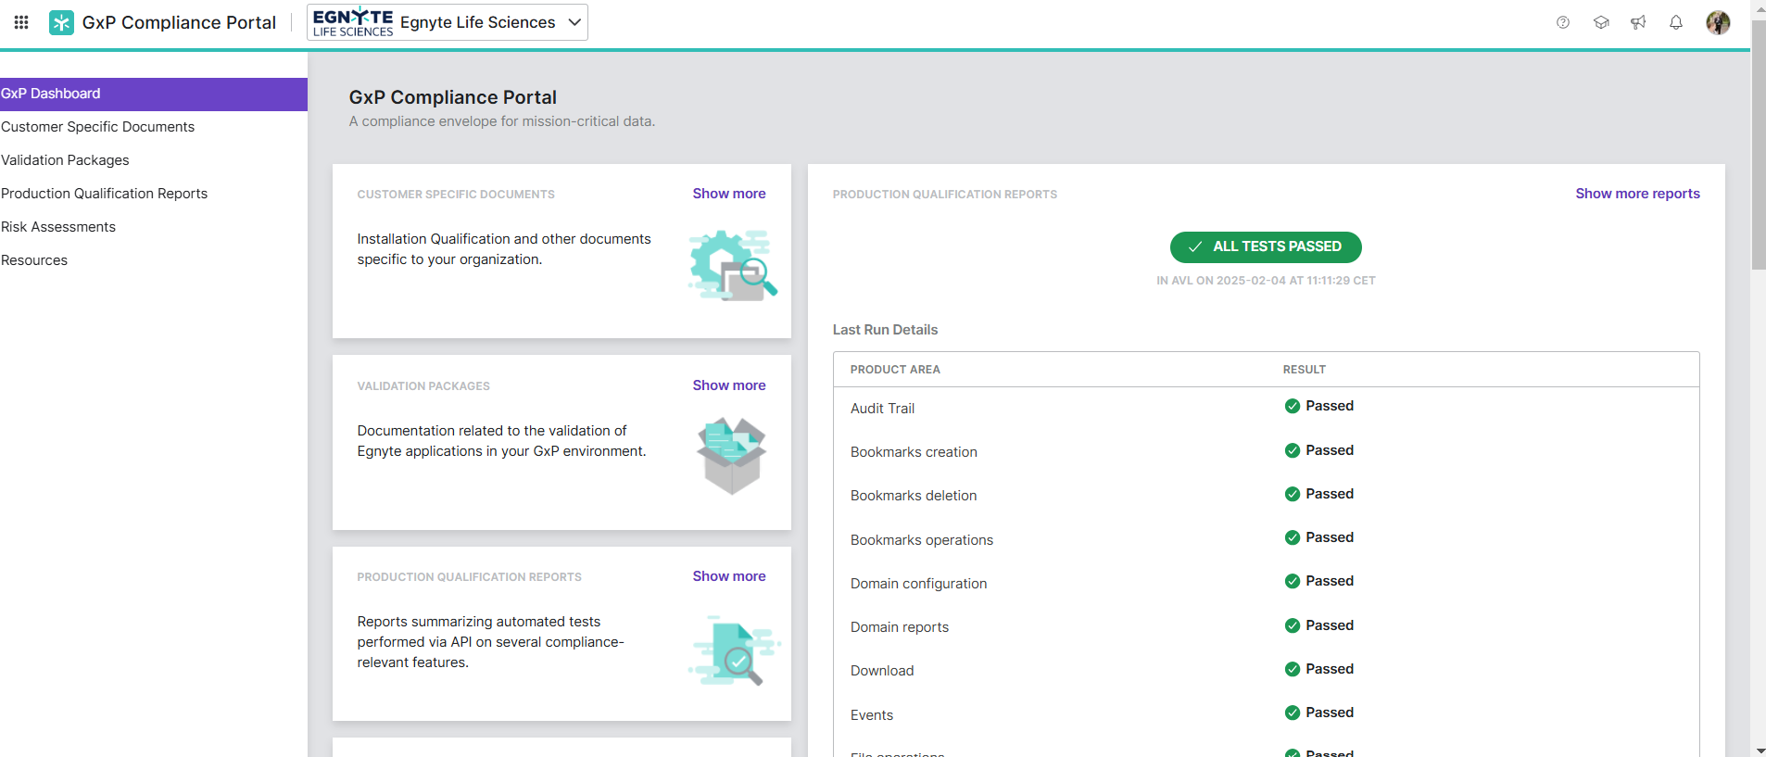Click the Domain configuration row text
This screenshot has width=1766, height=757.
pyautogui.click(x=918, y=584)
